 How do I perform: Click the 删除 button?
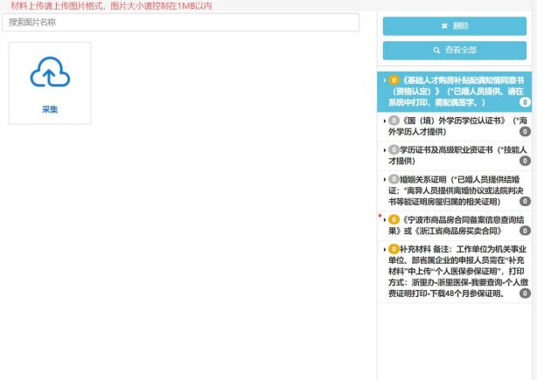click(x=455, y=26)
